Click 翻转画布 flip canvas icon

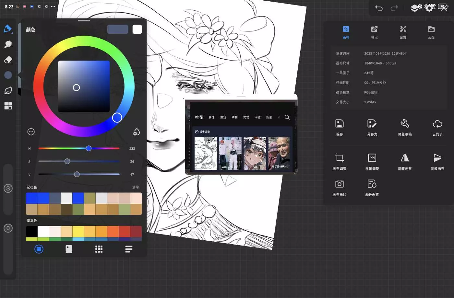405,158
